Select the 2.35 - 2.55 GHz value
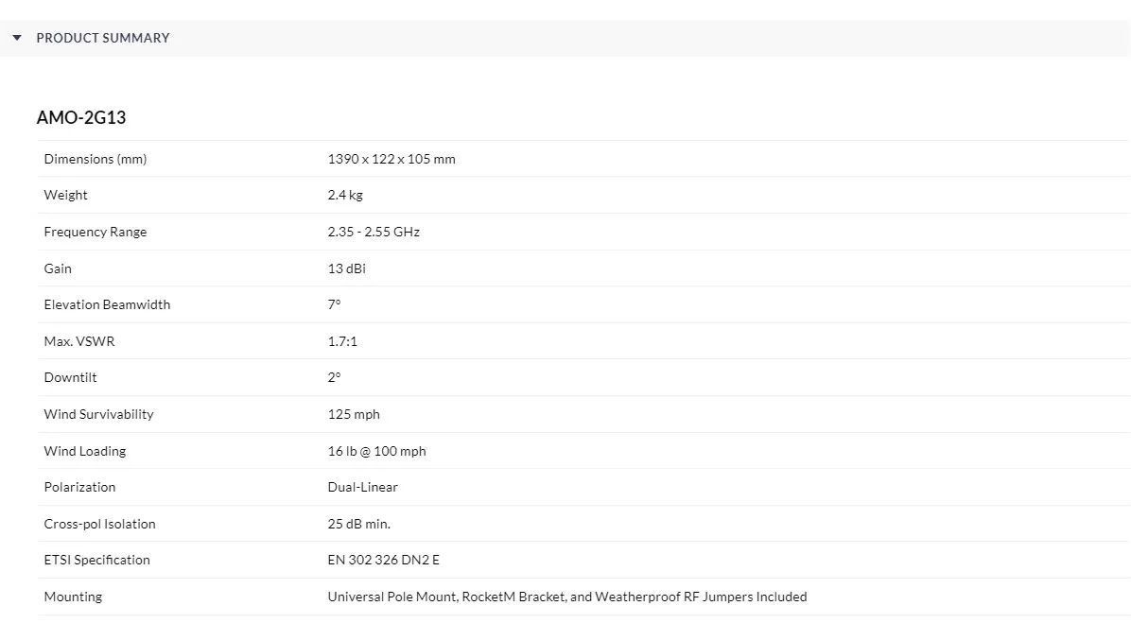Image resolution: width=1131 pixels, height=623 pixels. click(374, 232)
